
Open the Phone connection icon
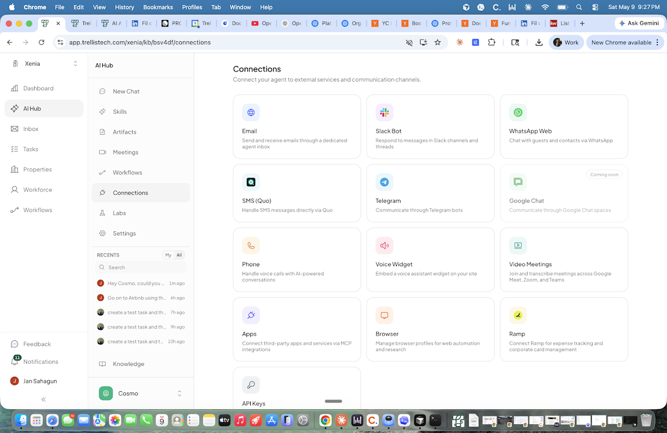pyautogui.click(x=251, y=246)
